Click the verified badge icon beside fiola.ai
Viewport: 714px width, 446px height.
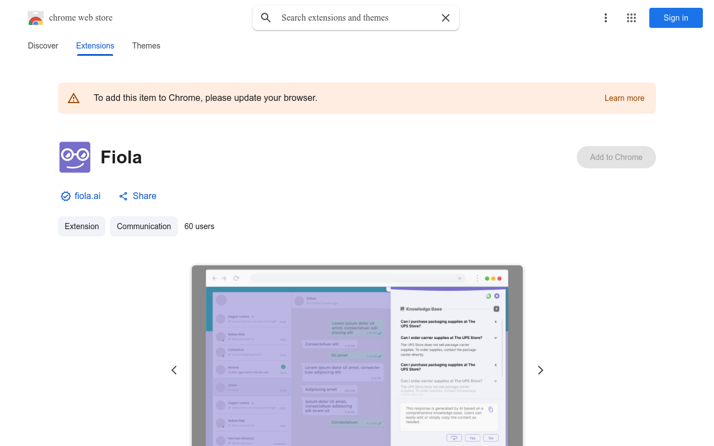pyautogui.click(x=66, y=196)
